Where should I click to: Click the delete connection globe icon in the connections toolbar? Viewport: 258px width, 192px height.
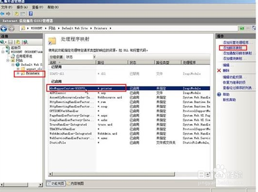[26, 42]
